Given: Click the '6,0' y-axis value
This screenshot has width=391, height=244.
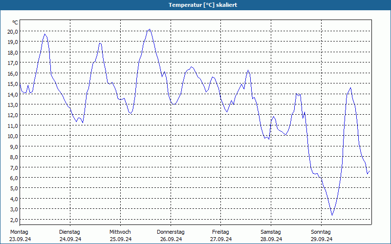Looking at the screenshot, I should pos(14,178).
